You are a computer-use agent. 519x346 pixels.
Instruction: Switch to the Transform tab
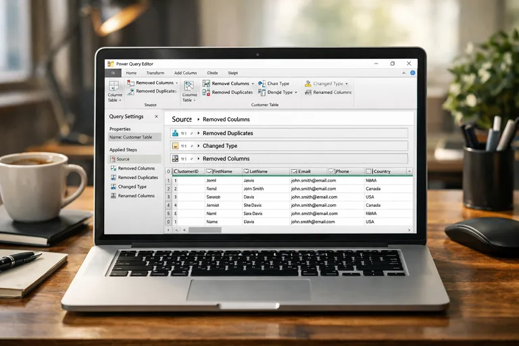pyautogui.click(x=155, y=73)
